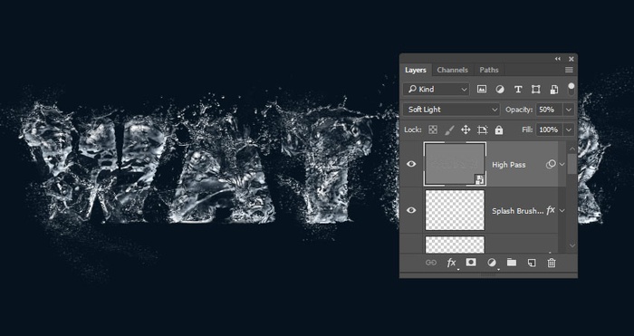Click the lock image pixels brush icon
The image size is (634, 336).
[x=449, y=130]
